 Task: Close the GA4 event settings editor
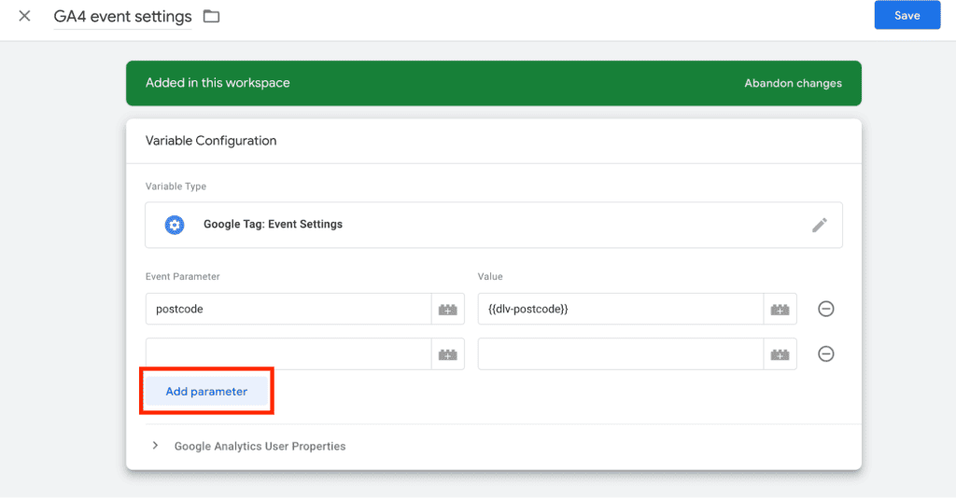tap(24, 16)
